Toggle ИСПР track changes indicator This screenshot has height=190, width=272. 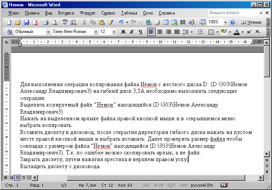pos(159,185)
